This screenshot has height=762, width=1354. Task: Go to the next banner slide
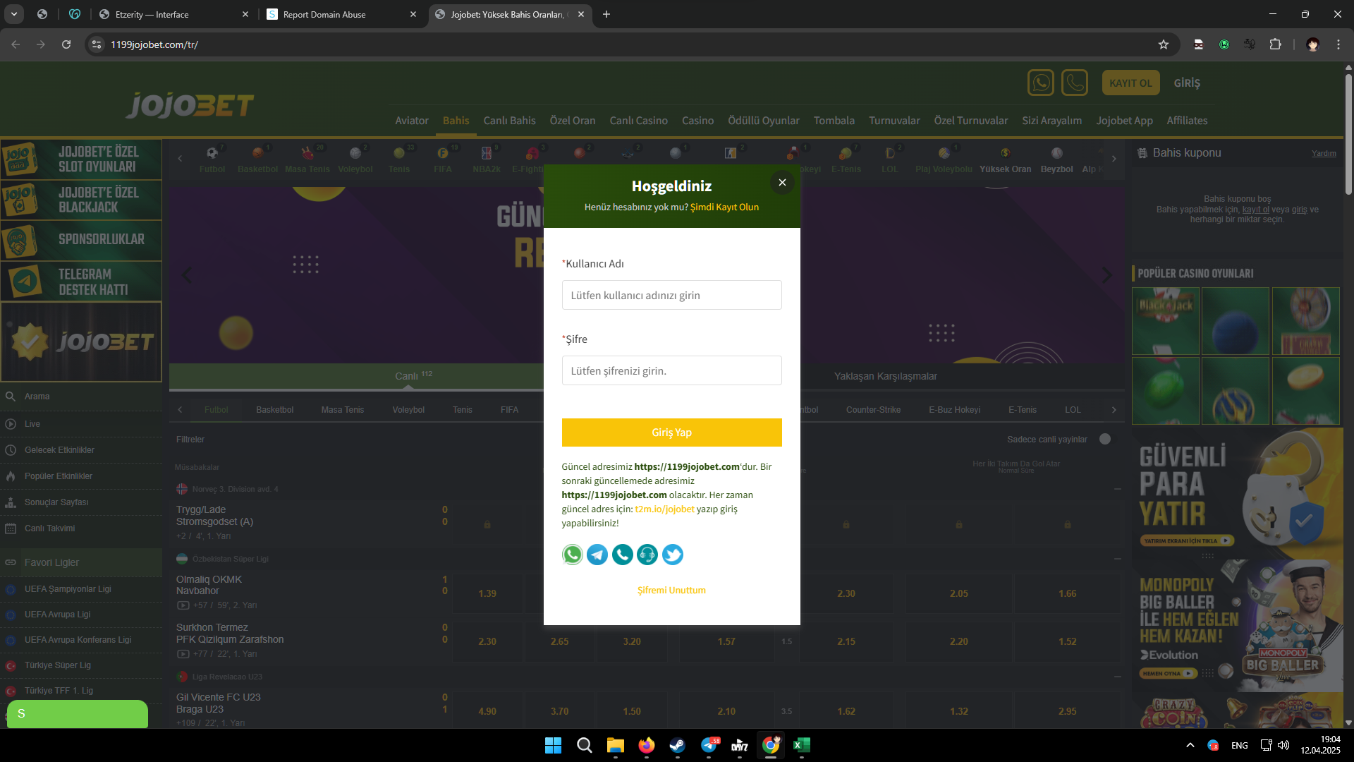1106,275
